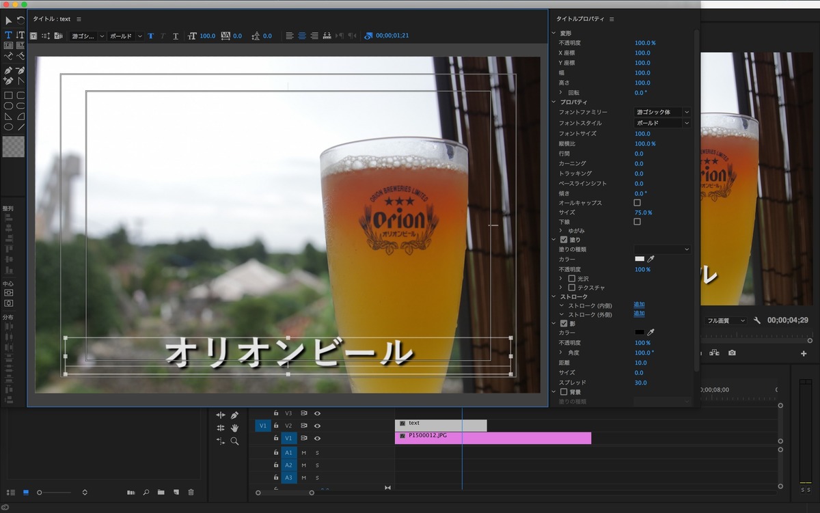
Task: Pick fill color with the eyedropper
Action: pos(651,260)
